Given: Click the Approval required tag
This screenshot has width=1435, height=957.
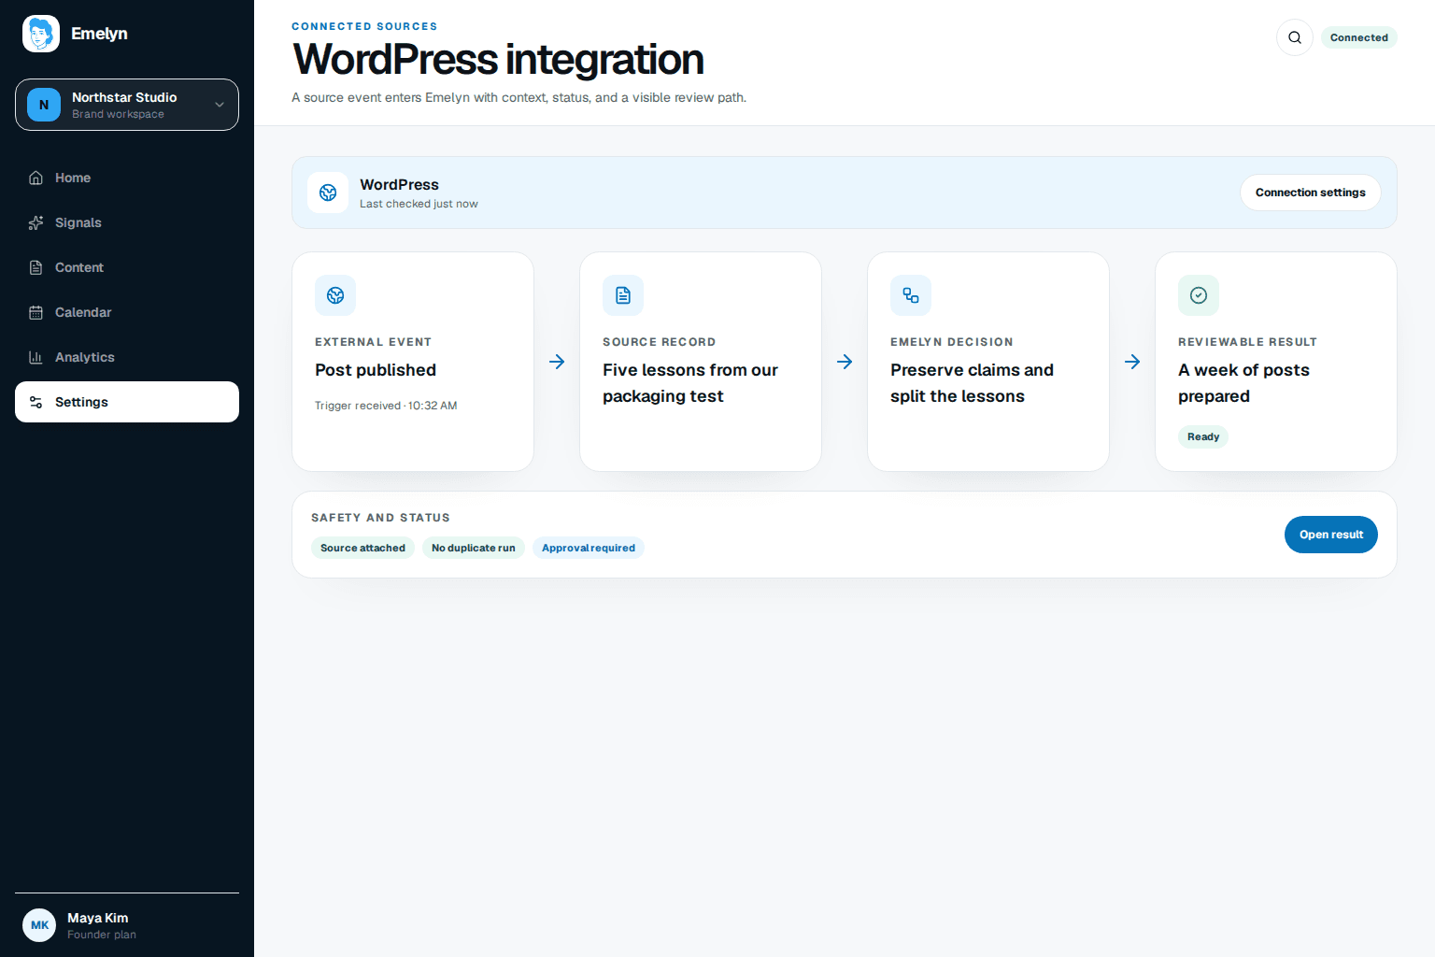Looking at the screenshot, I should coord(588,548).
